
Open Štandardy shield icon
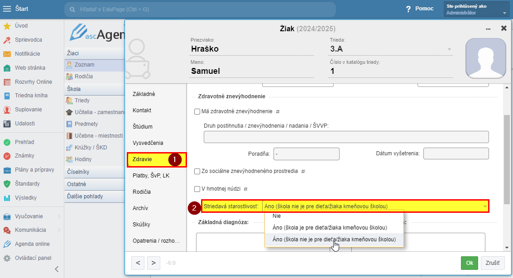7,184
